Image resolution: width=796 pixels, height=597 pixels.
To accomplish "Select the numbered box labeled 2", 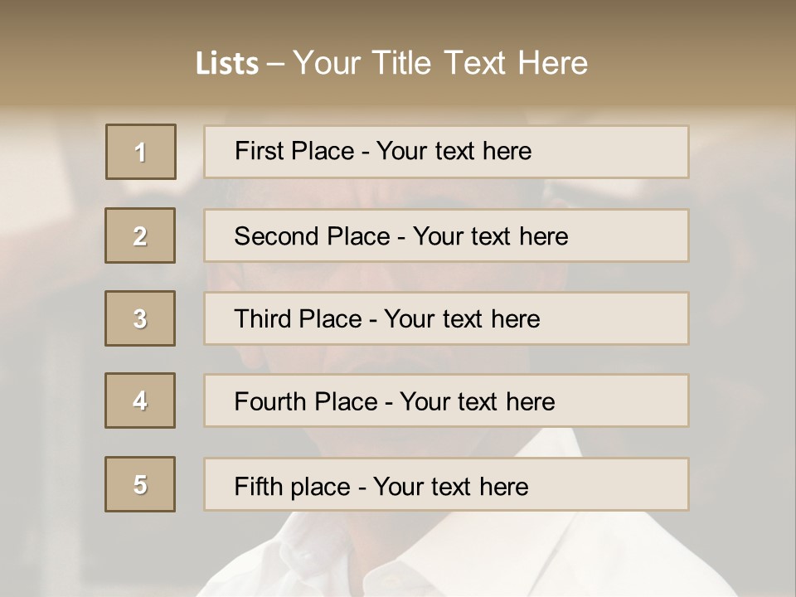I will pyautogui.click(x=140, y=235).
